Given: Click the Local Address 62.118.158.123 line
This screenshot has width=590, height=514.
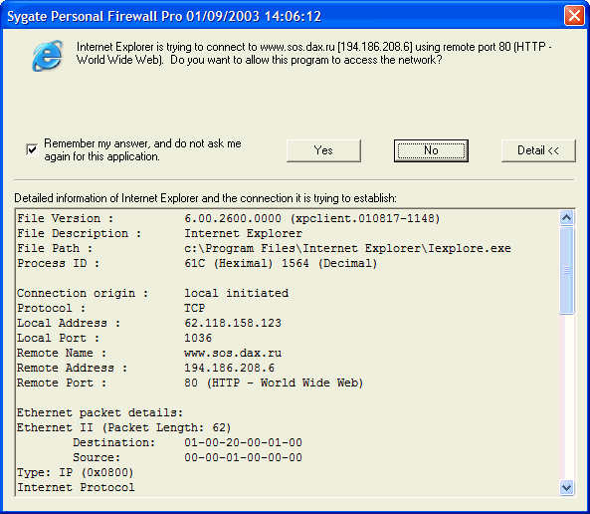Looking at the screenshot, I should coord(149,323).
